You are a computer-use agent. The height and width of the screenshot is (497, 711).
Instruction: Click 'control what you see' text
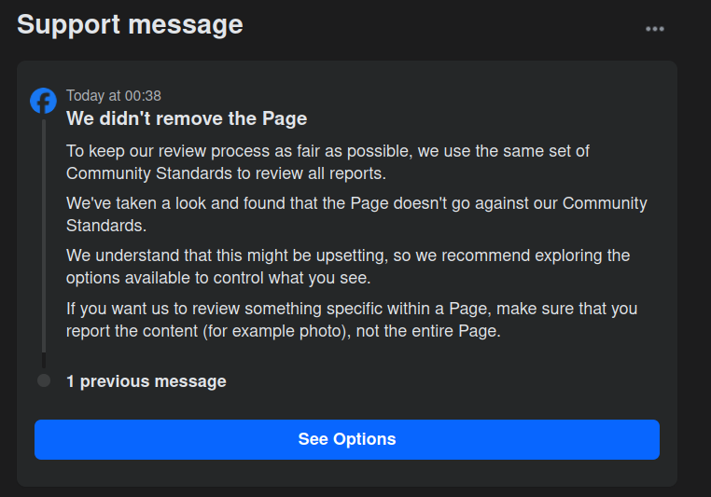click(x=296, y=278)
